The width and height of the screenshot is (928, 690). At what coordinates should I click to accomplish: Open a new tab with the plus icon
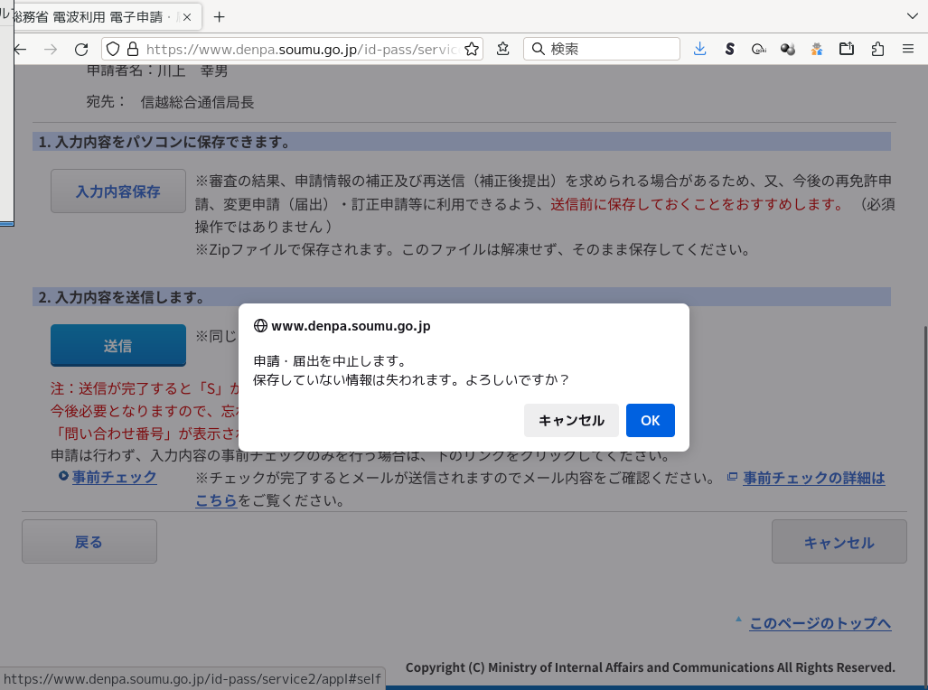coord(219,16)
